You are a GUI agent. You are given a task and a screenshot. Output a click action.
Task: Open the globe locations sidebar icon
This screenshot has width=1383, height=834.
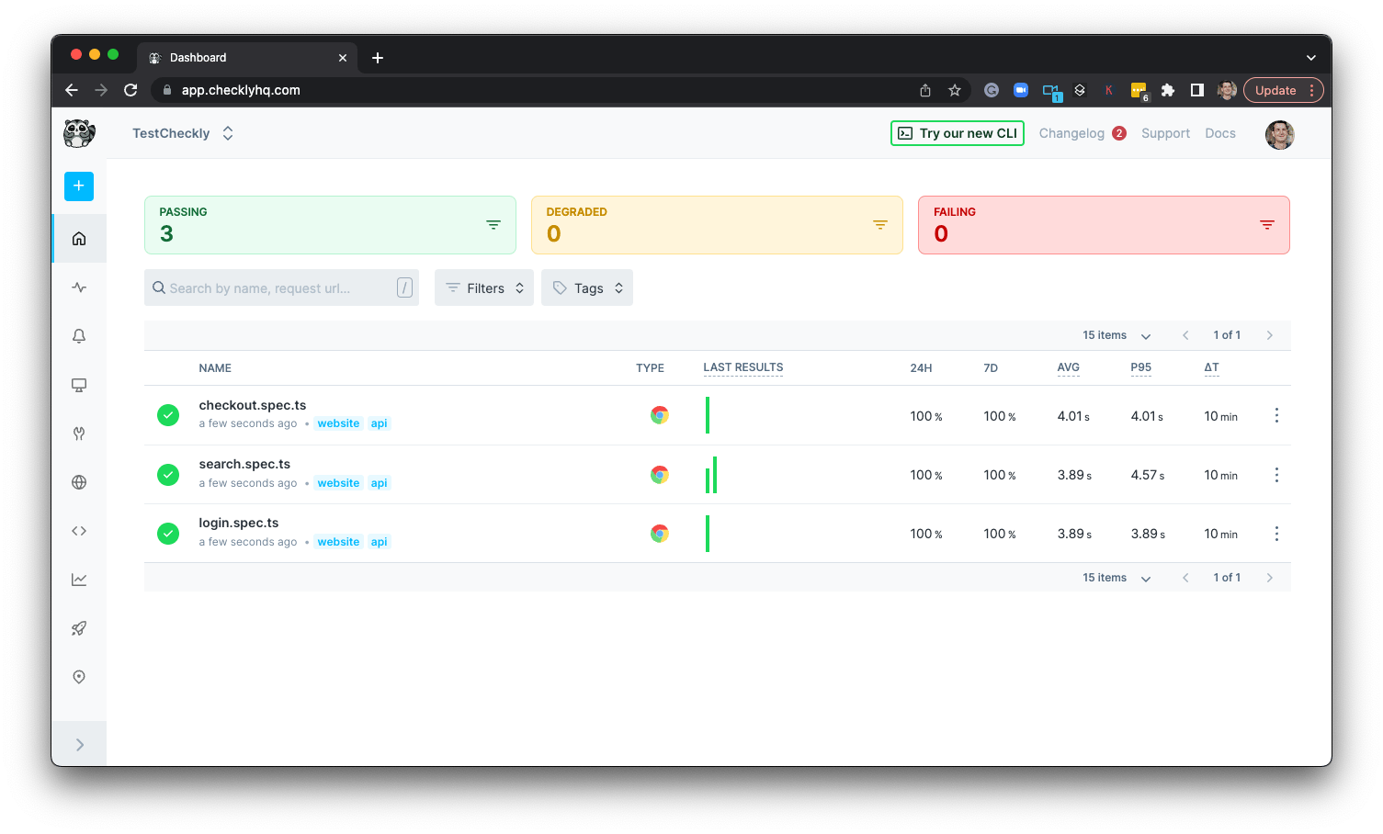point(79,482)
